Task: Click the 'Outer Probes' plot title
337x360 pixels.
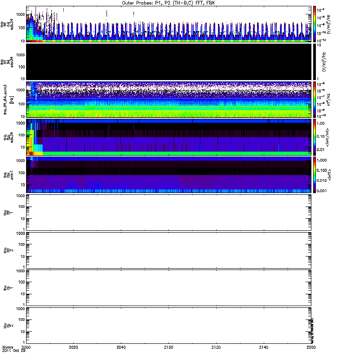Action: pos(168,3)
